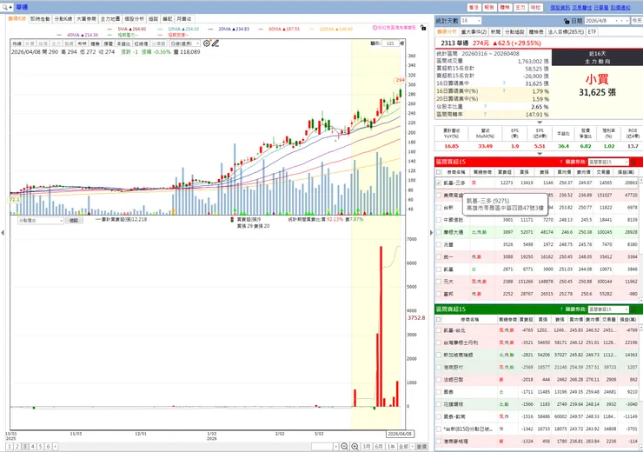The width and height of the screenshot is (643, 452).
Task: Switch to the 即時走勢 tab
Action: point(40,19)
